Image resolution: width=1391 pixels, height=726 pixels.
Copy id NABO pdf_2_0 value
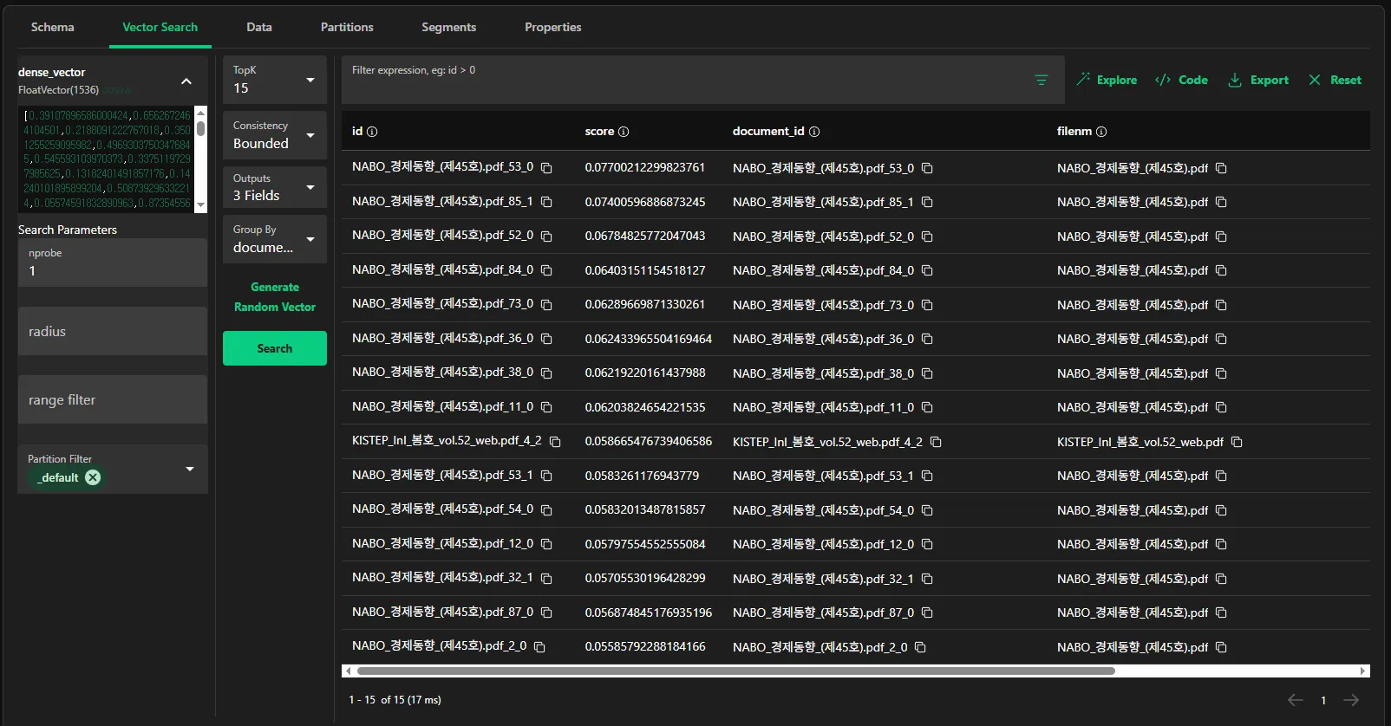pyautogui.click(x=539, y=646)
